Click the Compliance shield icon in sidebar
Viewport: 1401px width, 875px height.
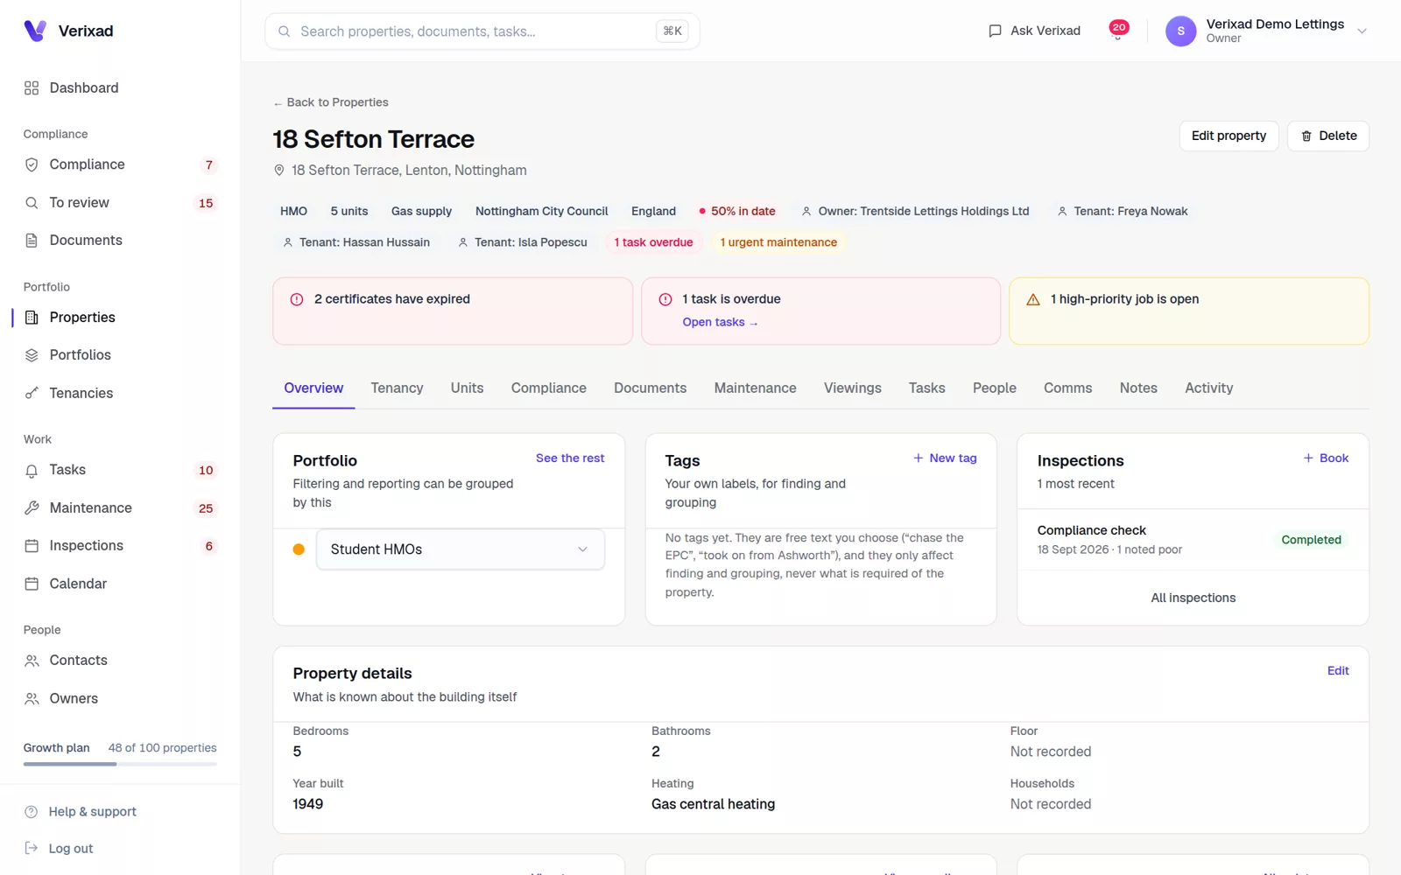pyautogui.click(x=32, y=164)
